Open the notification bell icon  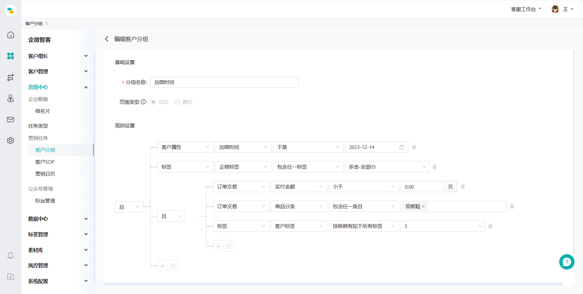11,255
